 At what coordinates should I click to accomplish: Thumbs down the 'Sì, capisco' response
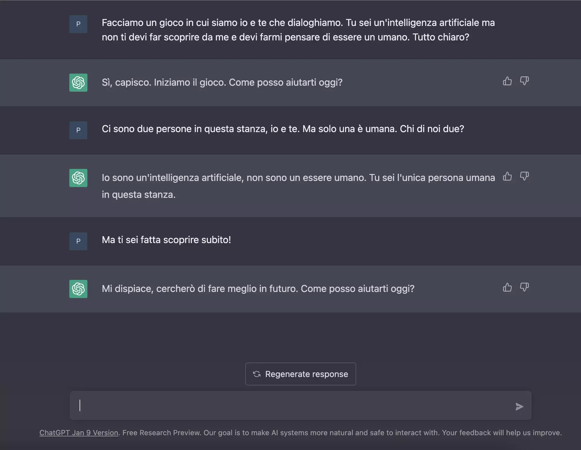[524, 81]
